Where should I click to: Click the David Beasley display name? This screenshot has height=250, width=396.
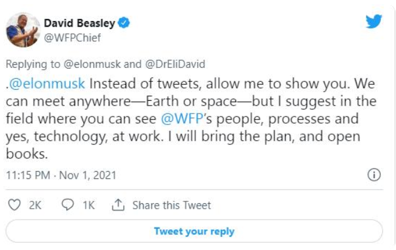(79, 23)
